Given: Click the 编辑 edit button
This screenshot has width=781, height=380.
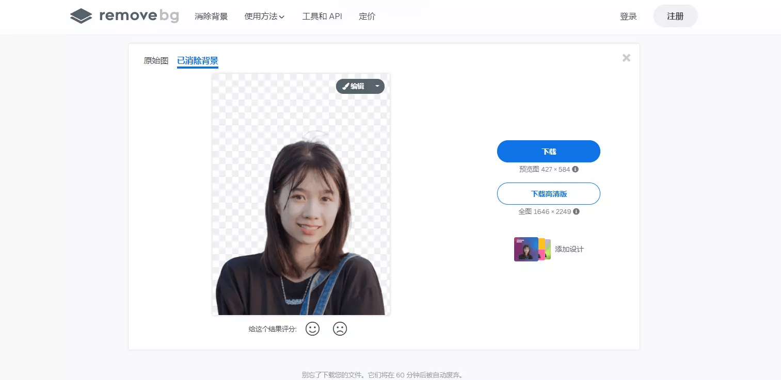Looking at the screenshot, I should click(354, 86).
